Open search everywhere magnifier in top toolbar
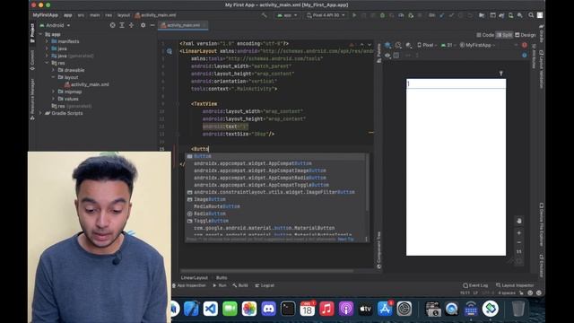The height and width of the screenshot is (323, 574). pos(531,15)
